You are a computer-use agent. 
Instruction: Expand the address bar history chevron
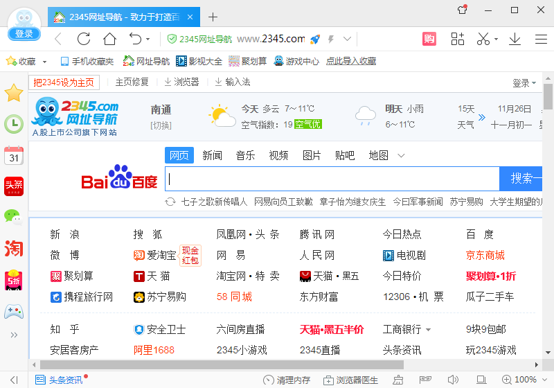[348, 39]
